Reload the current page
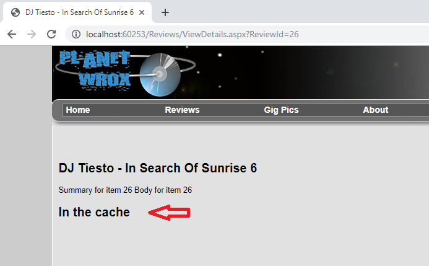Image resolution: width=429 pixels, height=266 pixels. click(51, 34)
